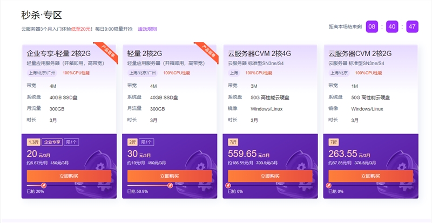The height and width of the screenshot is (223, 432).
Task: Click 立即购买 for CVM 2核2G
Action: (x=370, y=176)
